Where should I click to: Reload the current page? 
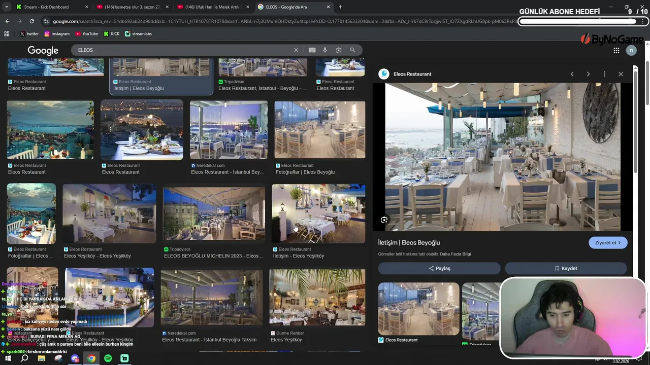(31, 21)
